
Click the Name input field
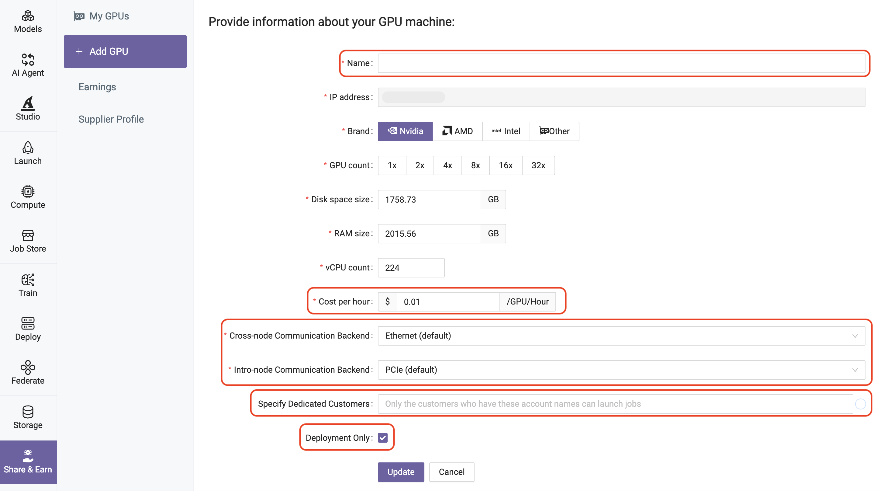[621, 63]
